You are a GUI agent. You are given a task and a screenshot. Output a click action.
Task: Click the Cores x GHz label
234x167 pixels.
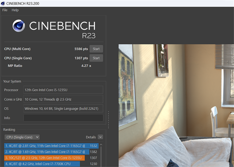click(13, 99)
